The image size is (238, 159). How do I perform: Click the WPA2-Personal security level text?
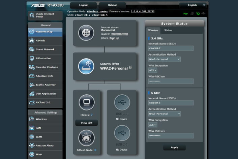coord(114,68)
